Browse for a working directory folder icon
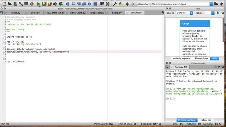 216,4
